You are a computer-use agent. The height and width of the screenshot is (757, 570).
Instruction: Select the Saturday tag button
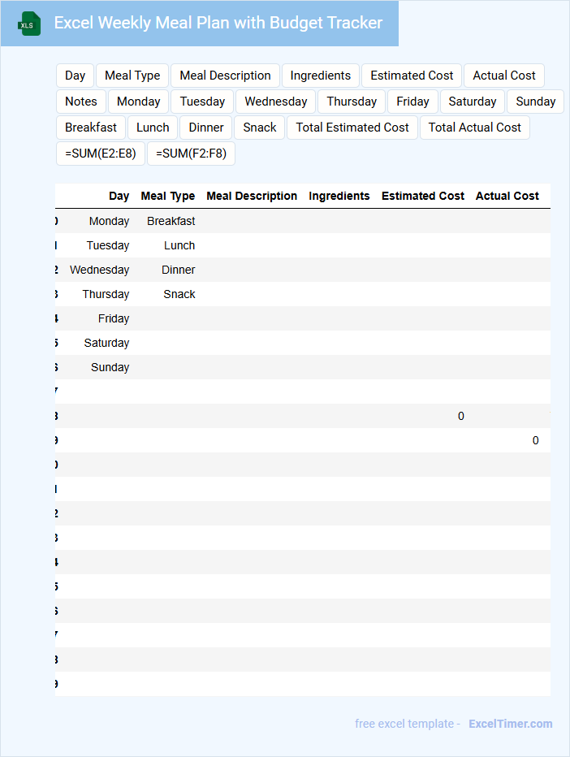[473, 102]
